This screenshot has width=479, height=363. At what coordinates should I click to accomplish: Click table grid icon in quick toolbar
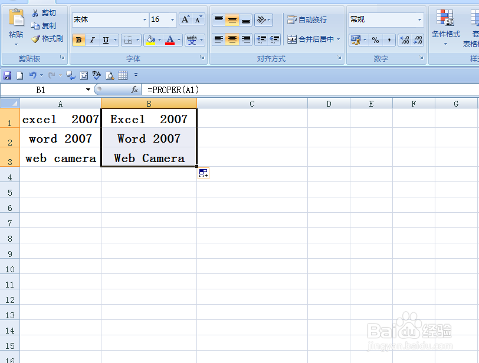[x=123, y=75]
